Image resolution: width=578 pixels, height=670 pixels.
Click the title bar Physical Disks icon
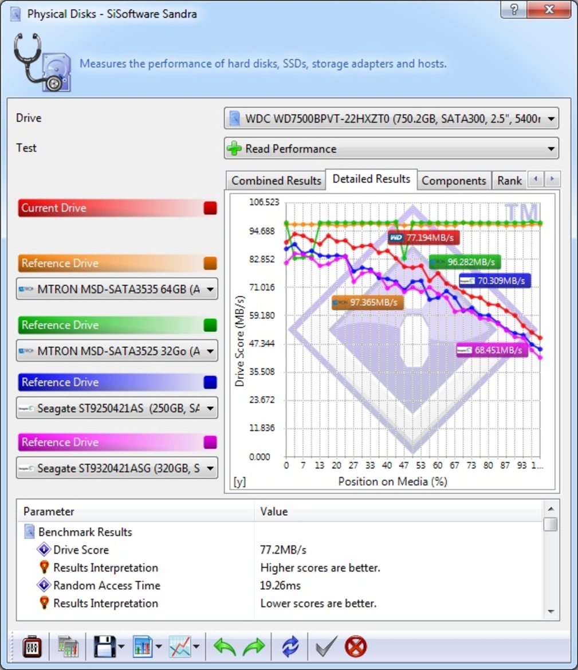tap(15, 14)
